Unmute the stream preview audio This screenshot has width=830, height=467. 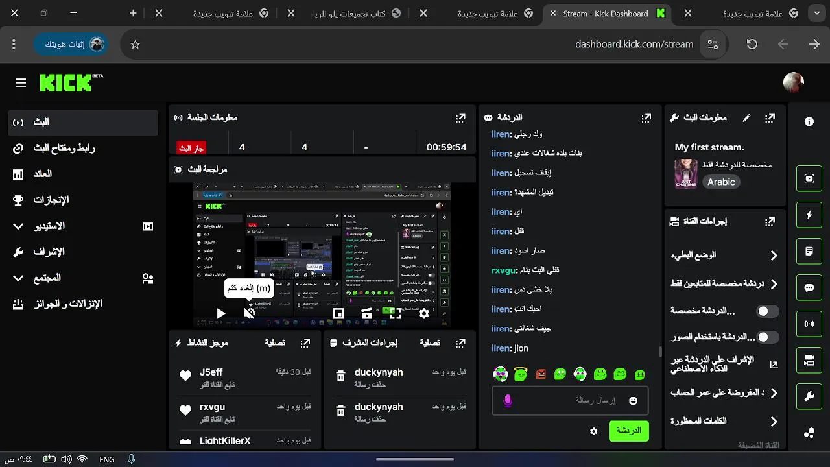point(249,314)
